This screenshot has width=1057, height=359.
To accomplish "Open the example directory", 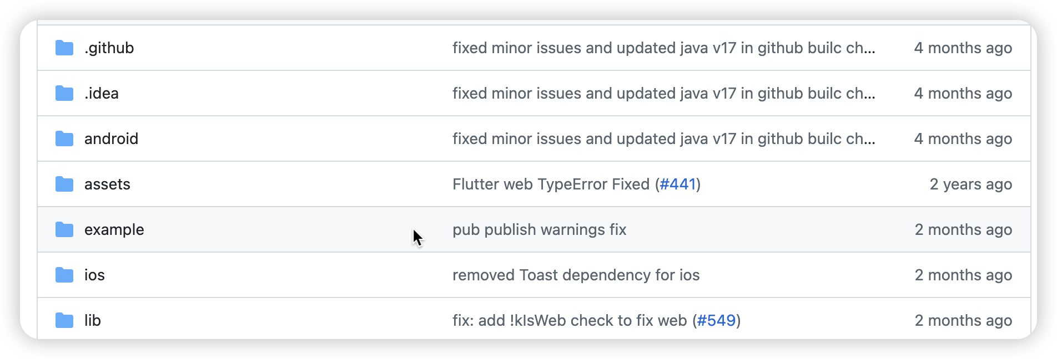I will click(114, 229).
